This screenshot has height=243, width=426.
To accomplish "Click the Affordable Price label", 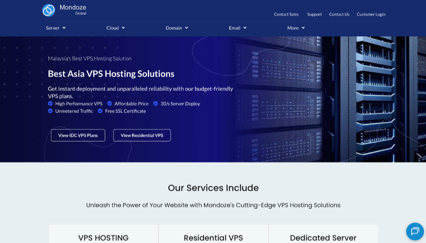I will coord(132,103).
